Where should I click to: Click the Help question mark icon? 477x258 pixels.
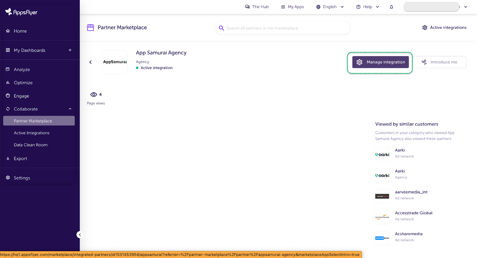358,7
